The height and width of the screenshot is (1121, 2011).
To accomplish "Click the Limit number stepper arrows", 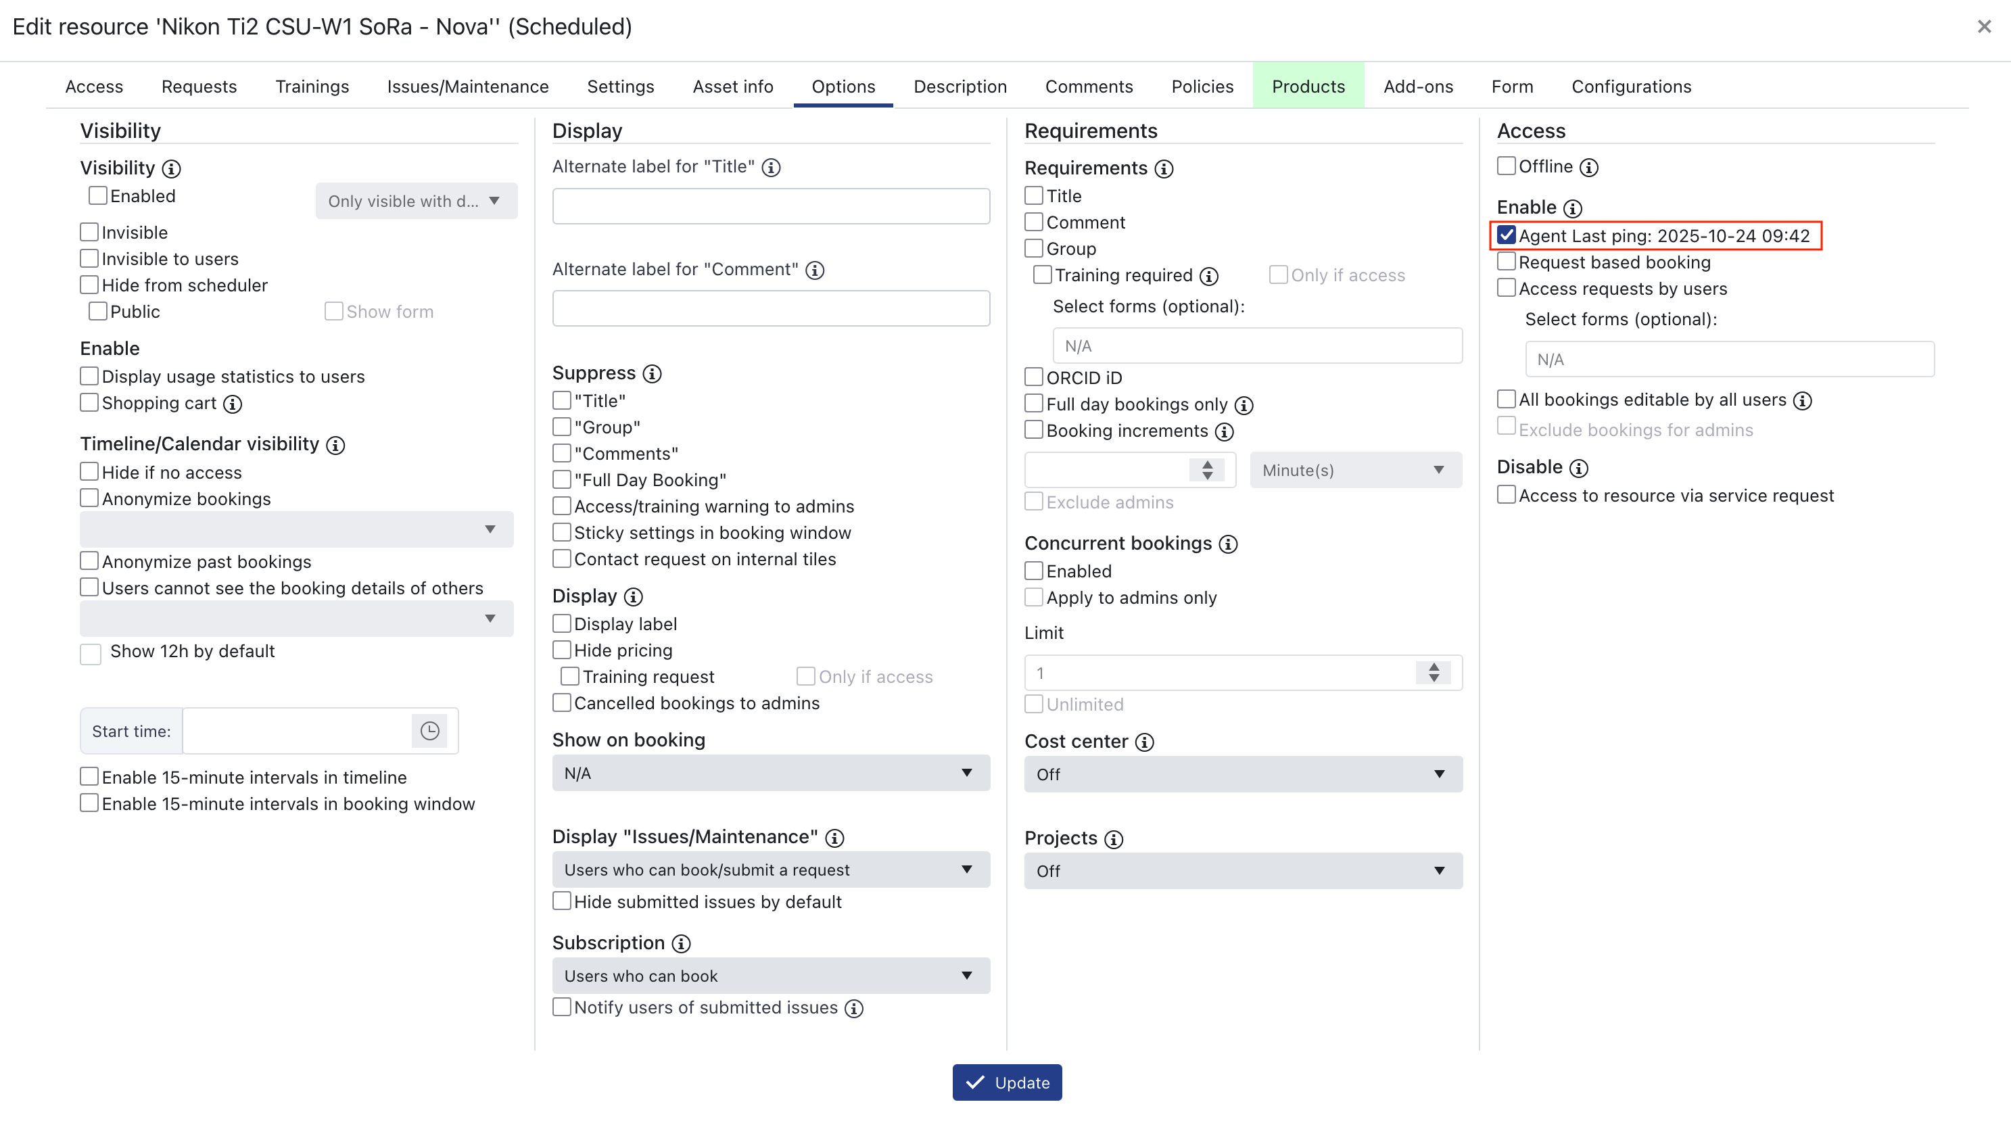I will click(1434, 672).
